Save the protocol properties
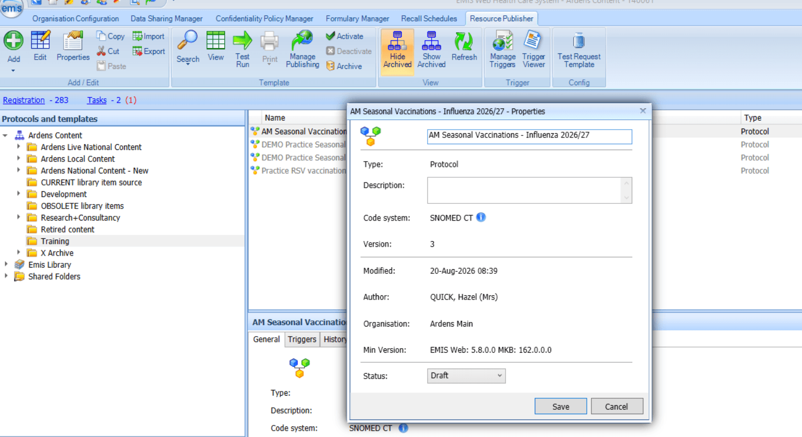The width and height of the screenshot is (802, 437). [561, 406]
